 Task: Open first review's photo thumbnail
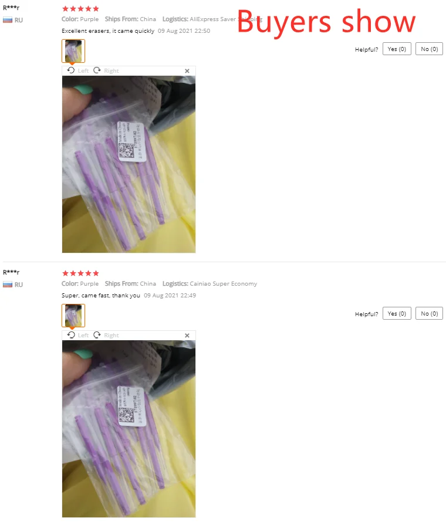[x=73, y=51]
